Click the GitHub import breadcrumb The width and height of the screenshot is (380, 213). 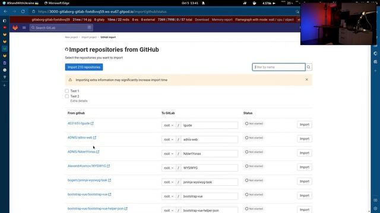pyautogui.click(x=108, y=37)
